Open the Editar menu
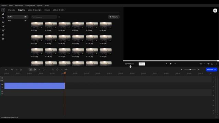Image resolution: width=219 pixels, height=123 pixels. point(11,5)
